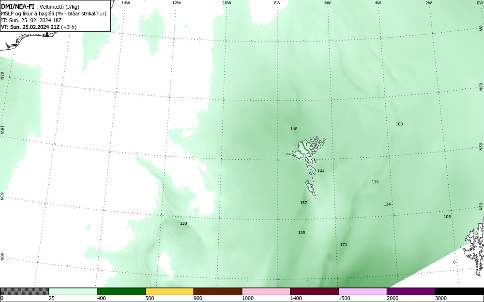Click the 4W longitude label

click(x=378, y=3)
